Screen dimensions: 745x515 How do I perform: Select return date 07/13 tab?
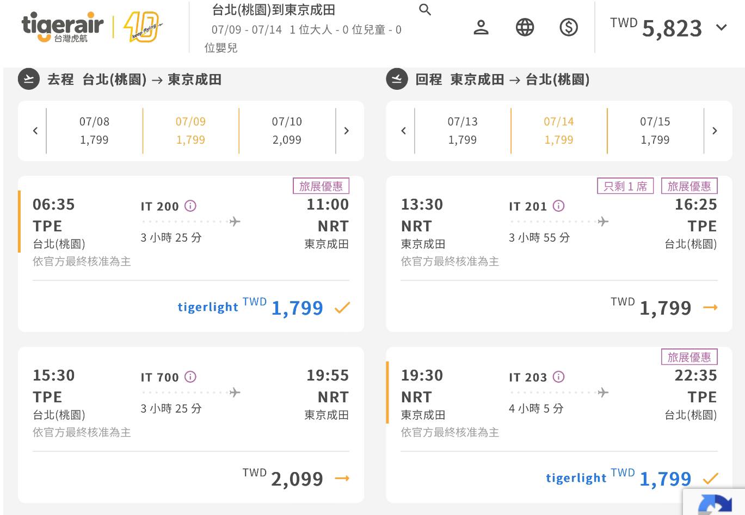coord(463,131)
